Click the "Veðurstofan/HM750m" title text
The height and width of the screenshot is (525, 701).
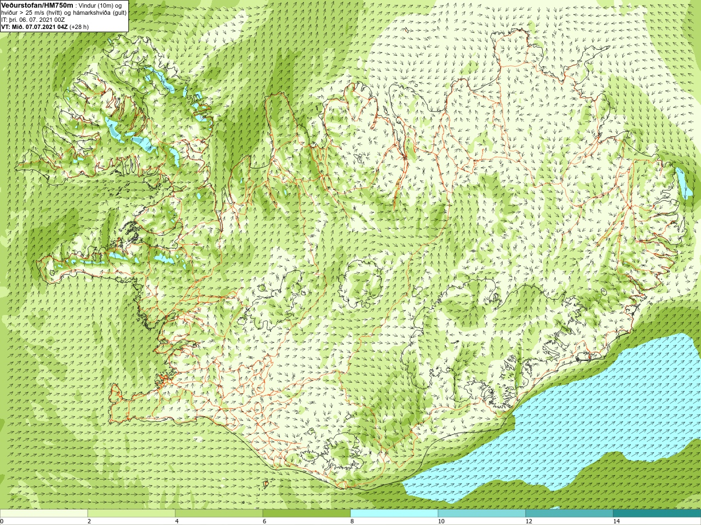click(x=37, y=5)
